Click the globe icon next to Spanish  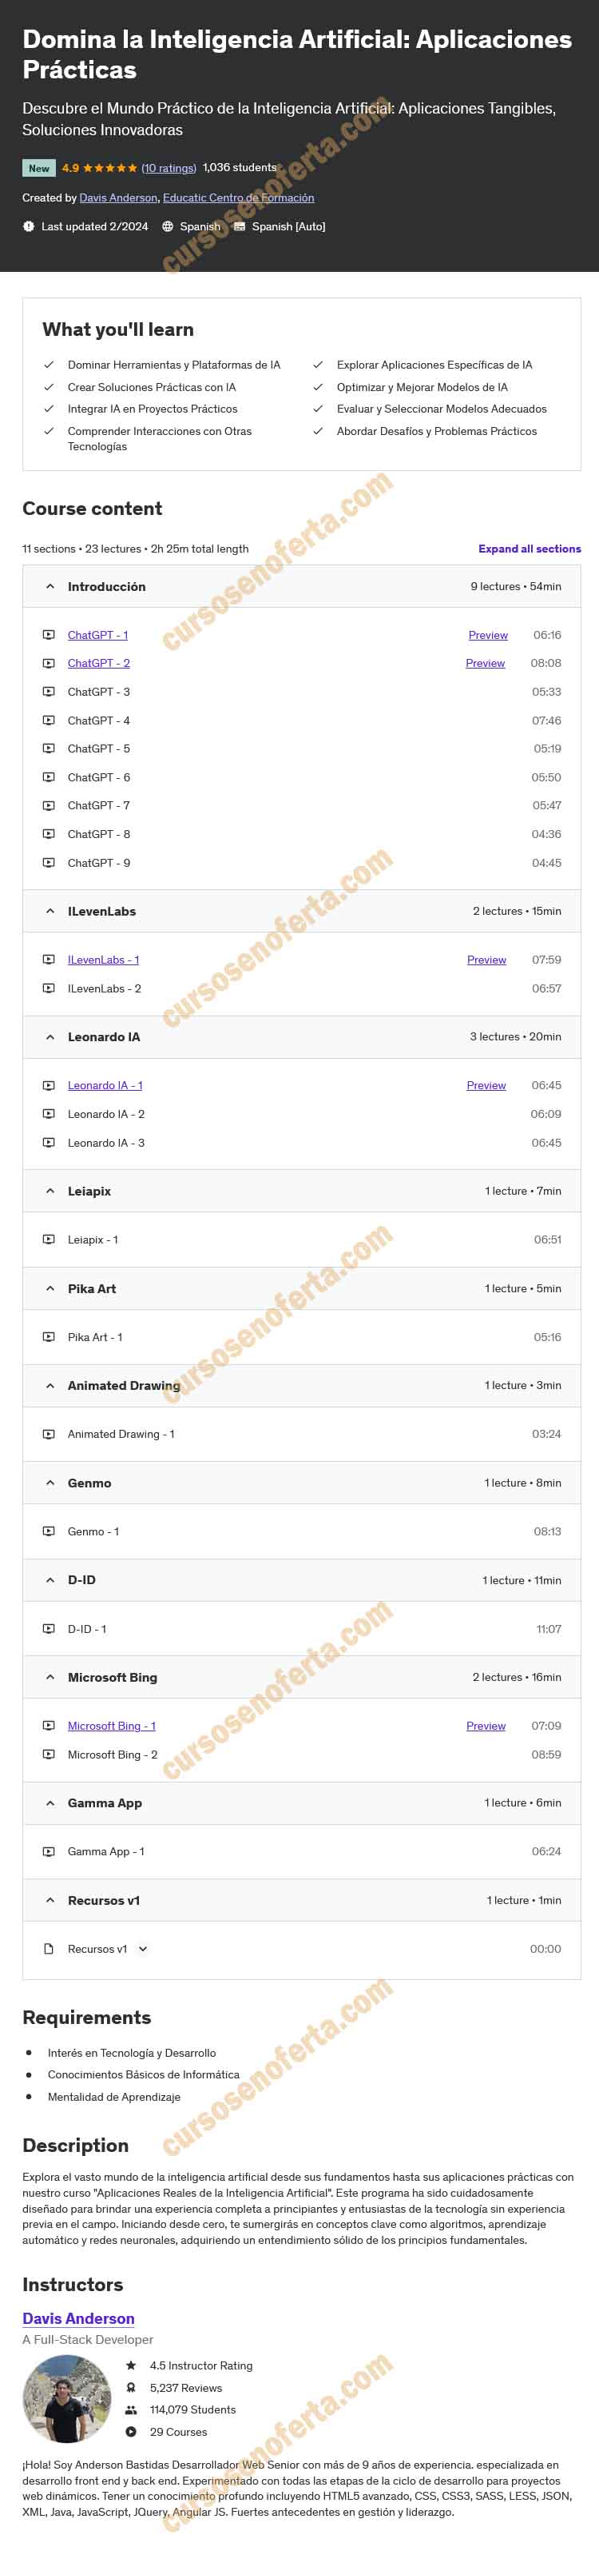(168, 226)
